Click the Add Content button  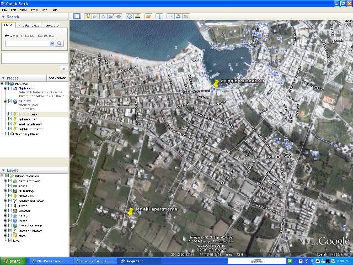[x=57, y=78]
